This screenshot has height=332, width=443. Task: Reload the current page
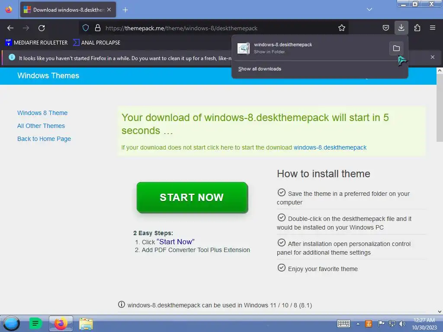42,28
